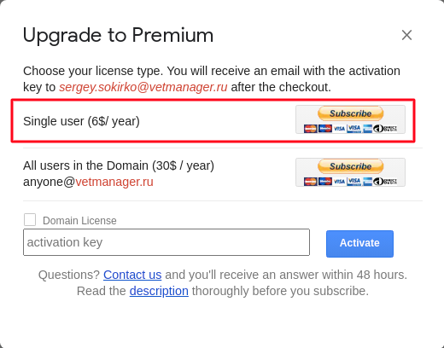The image size is (444, 348).
Task: Click Direct Debit icon in Domain license row
Action: 385,182
